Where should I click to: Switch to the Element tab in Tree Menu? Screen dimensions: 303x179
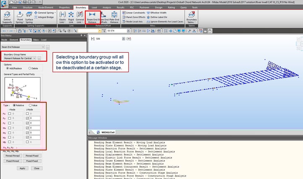point(14,40)
